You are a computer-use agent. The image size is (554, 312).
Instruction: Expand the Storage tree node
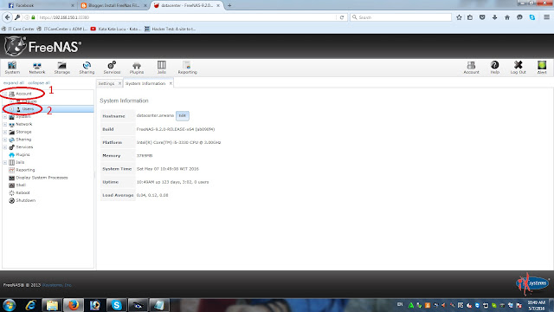point(5,132)
